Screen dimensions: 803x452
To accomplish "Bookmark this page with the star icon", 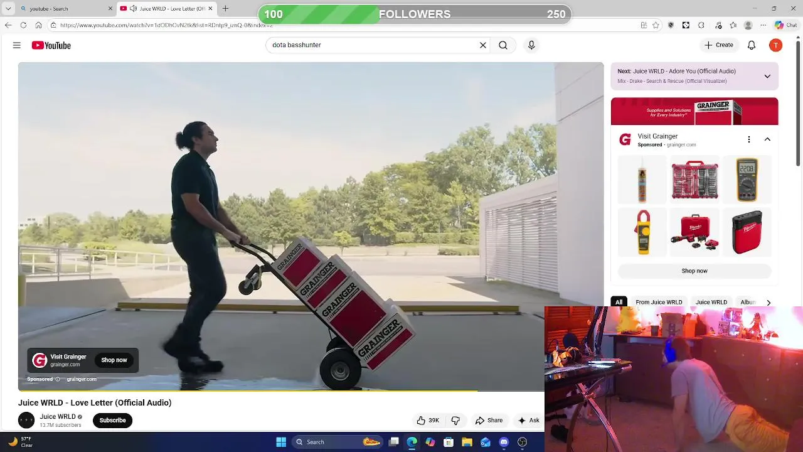I will pyautogui.click(x=656, y=25).
